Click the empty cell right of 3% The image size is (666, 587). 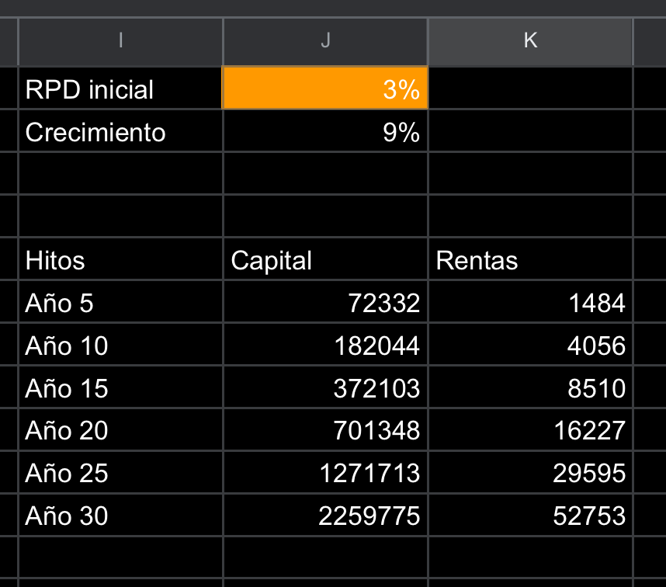(x=530, y=89)
